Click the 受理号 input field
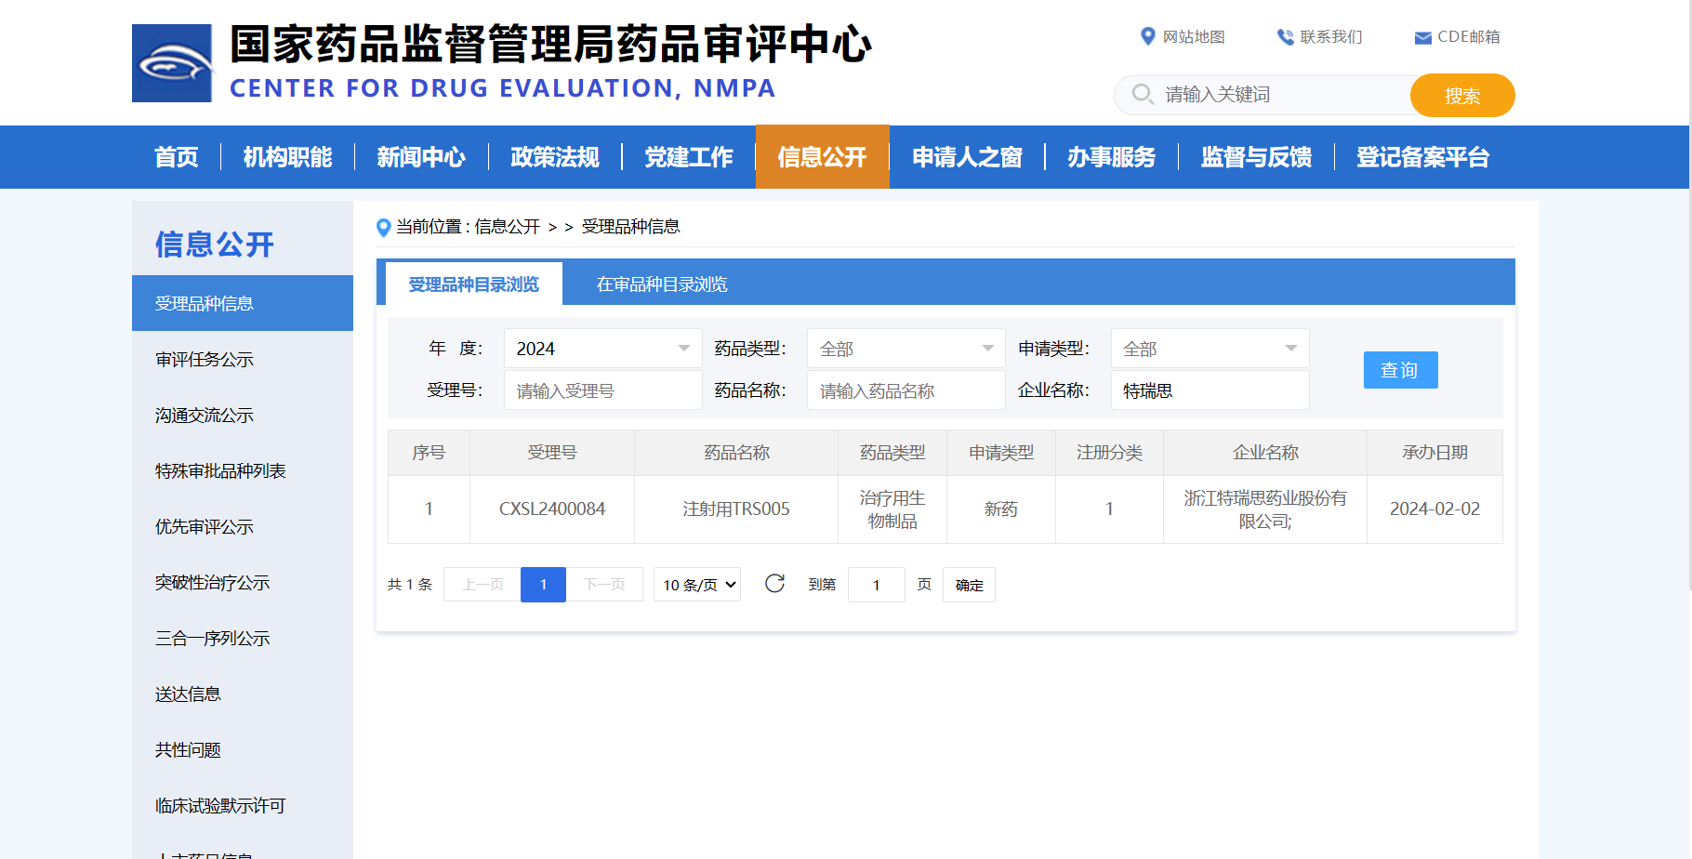Image resolution: width=1692 pixels, height=859 pixels. 602,390
